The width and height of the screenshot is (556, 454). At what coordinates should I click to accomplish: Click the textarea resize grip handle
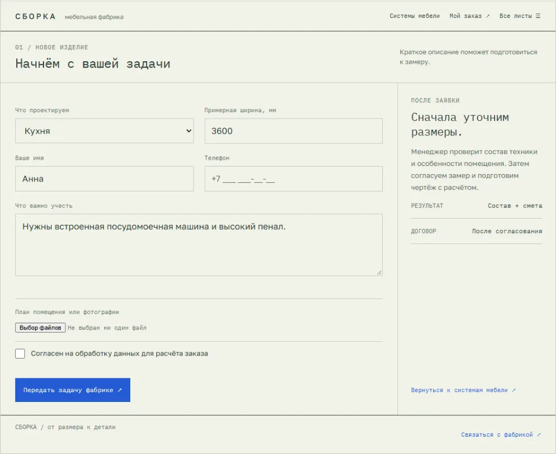tap(379, 272)
